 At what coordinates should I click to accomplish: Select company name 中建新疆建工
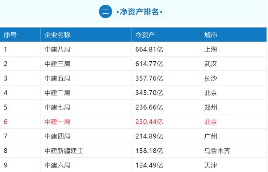click(x=64, y=151)
